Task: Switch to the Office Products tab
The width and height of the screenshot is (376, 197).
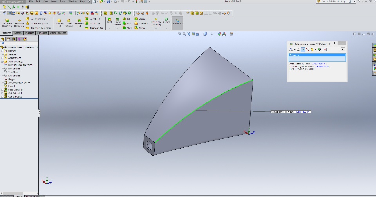Action: [58, 33]
